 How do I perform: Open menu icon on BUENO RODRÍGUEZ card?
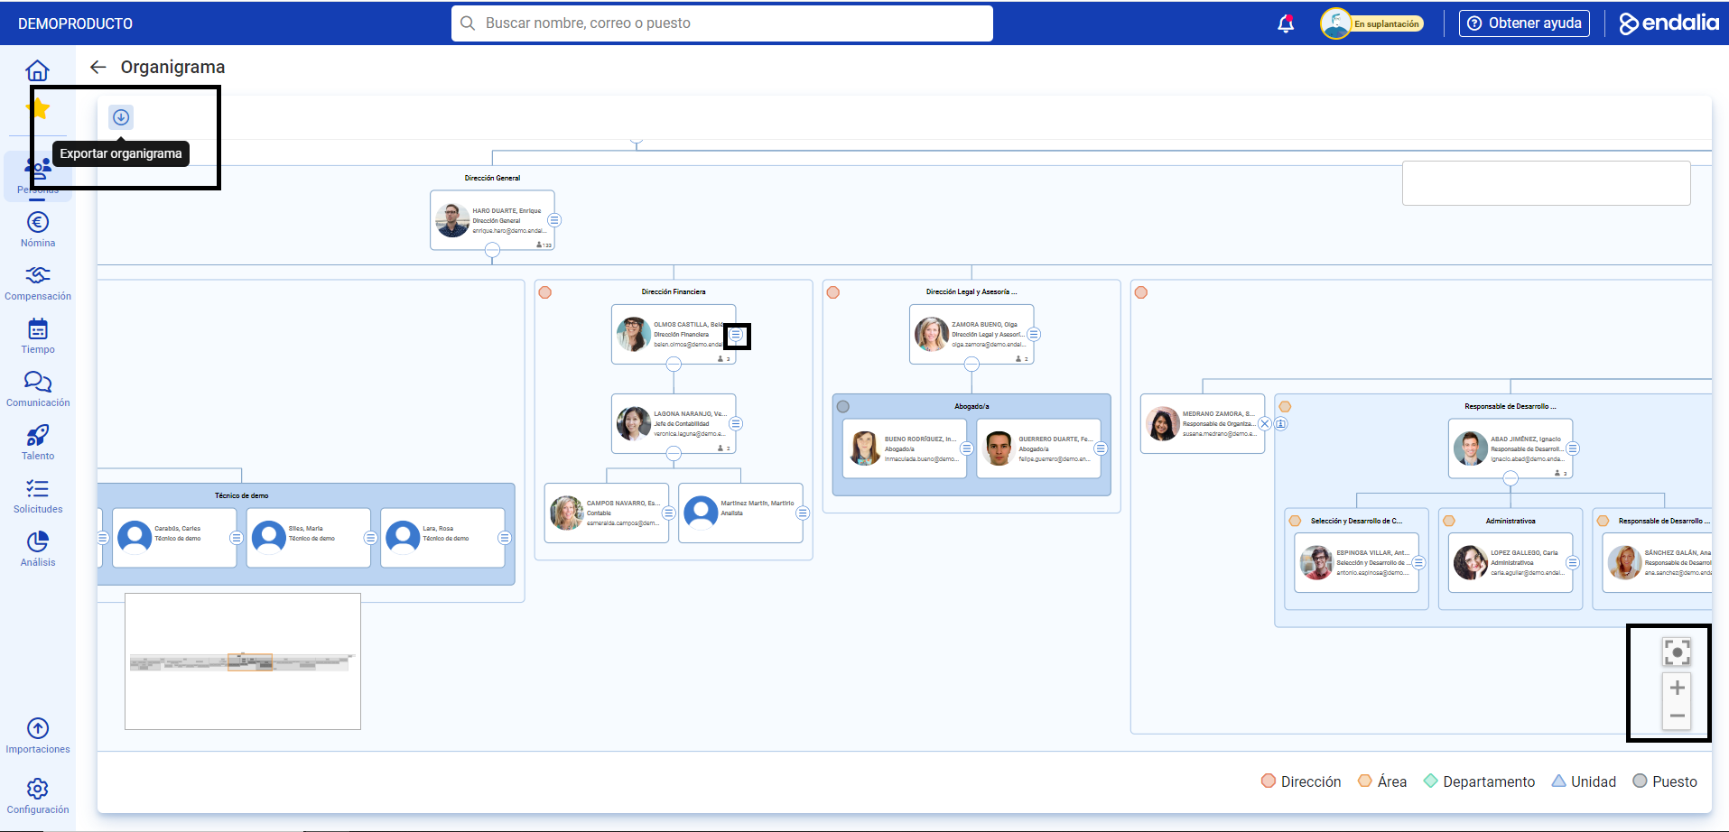966,448
